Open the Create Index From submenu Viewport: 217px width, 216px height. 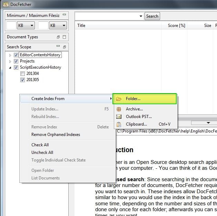click(67, 99)
